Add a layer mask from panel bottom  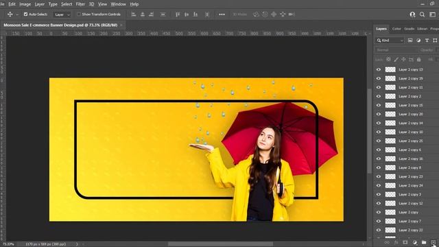[405, 242]
